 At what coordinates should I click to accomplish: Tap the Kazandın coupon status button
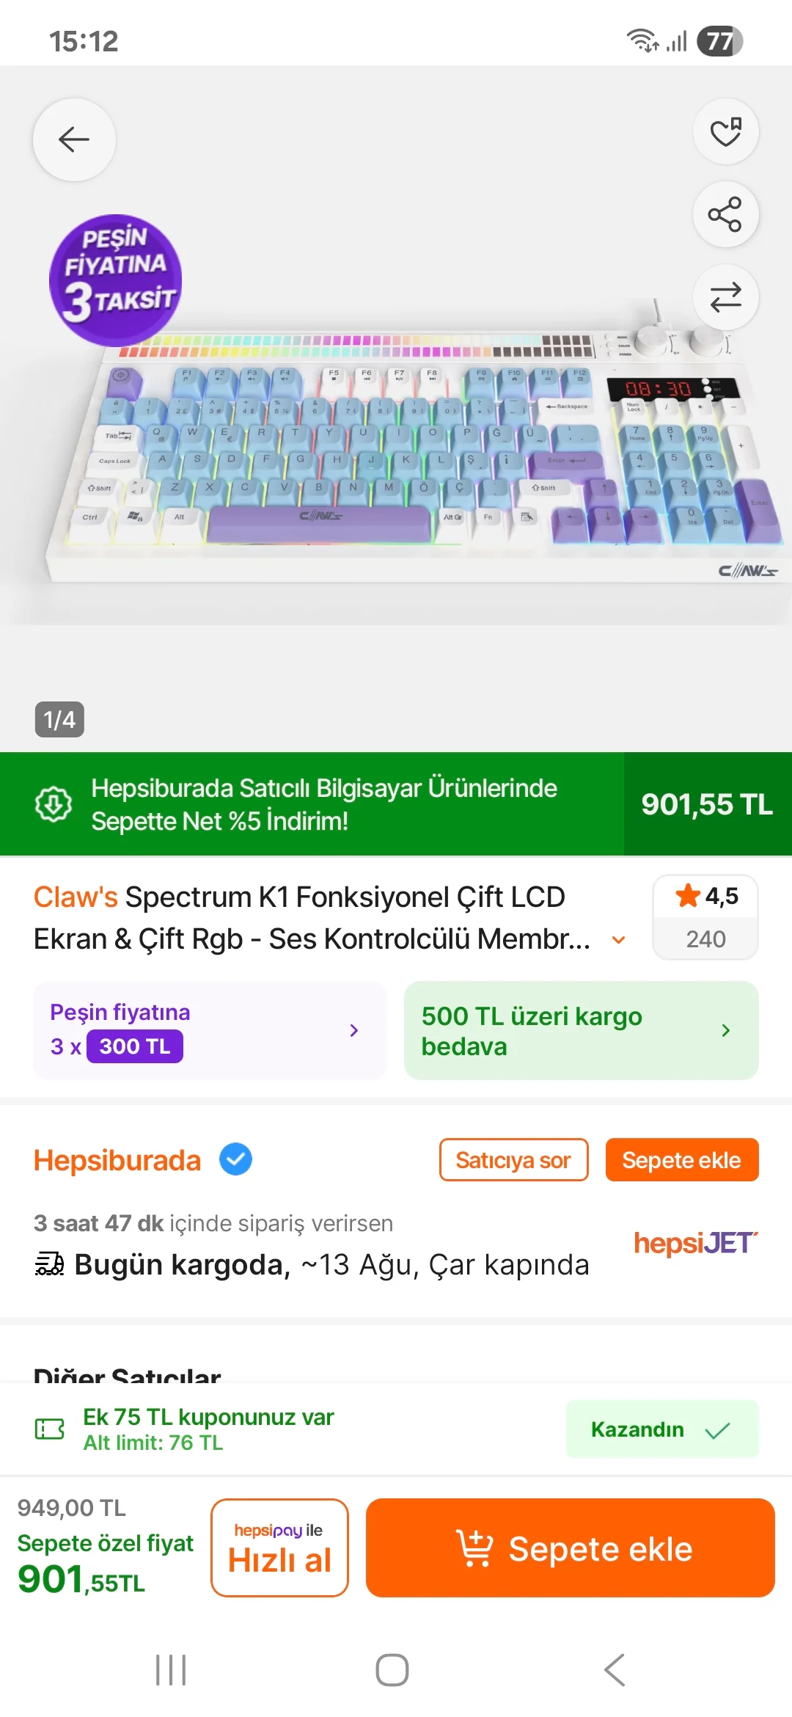pos(661,1429)
